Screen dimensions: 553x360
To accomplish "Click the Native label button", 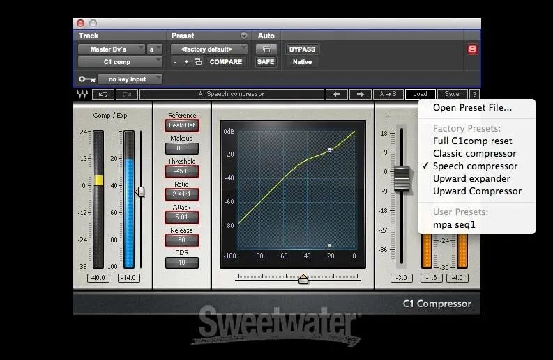I will coord(302,62).
